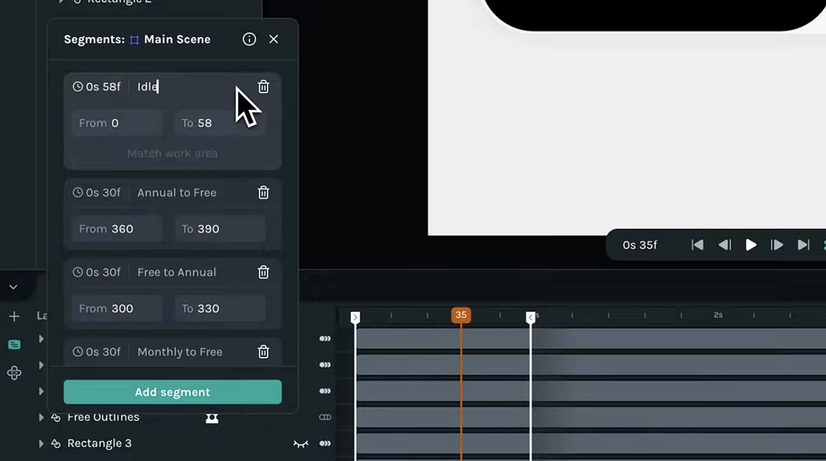Click the flower-shaped icon in left sidebar
The image size is (826, 461).
coord(14,372)
